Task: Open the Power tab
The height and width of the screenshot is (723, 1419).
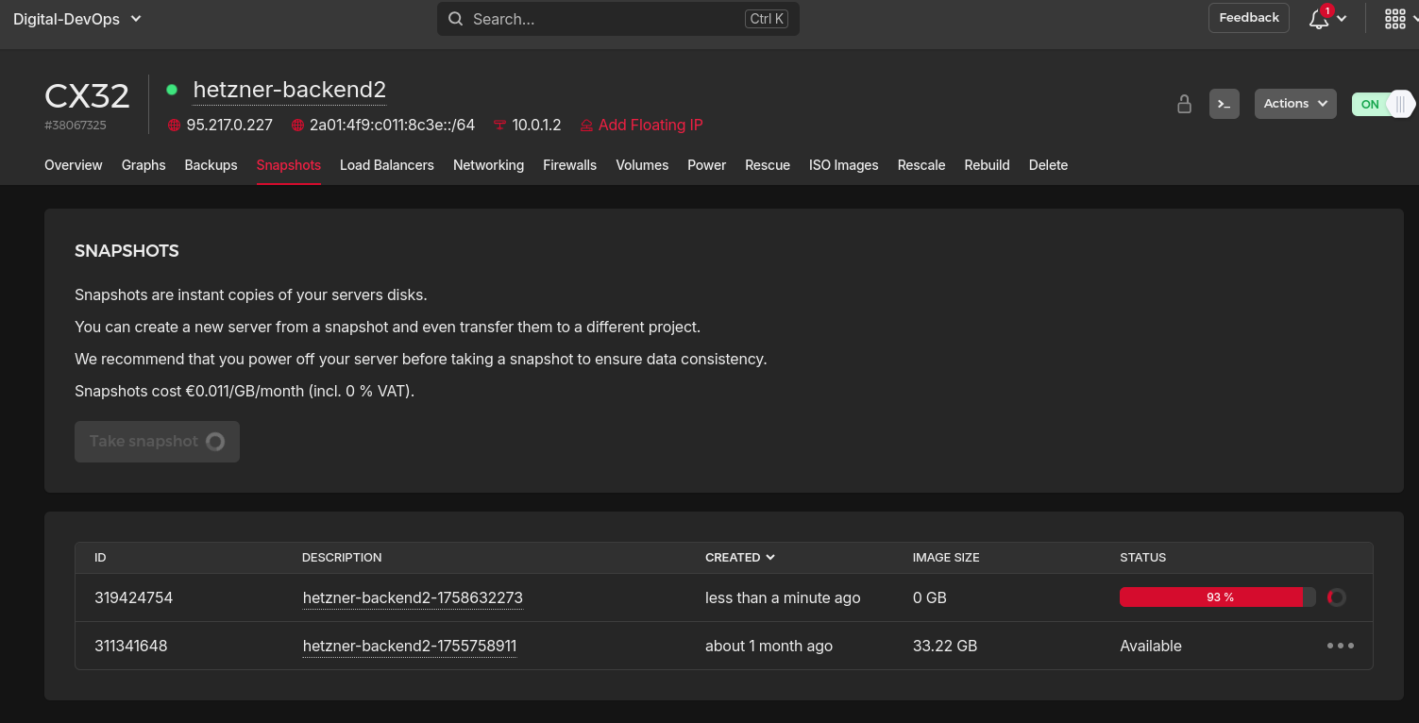Action: tap(707, 165)
